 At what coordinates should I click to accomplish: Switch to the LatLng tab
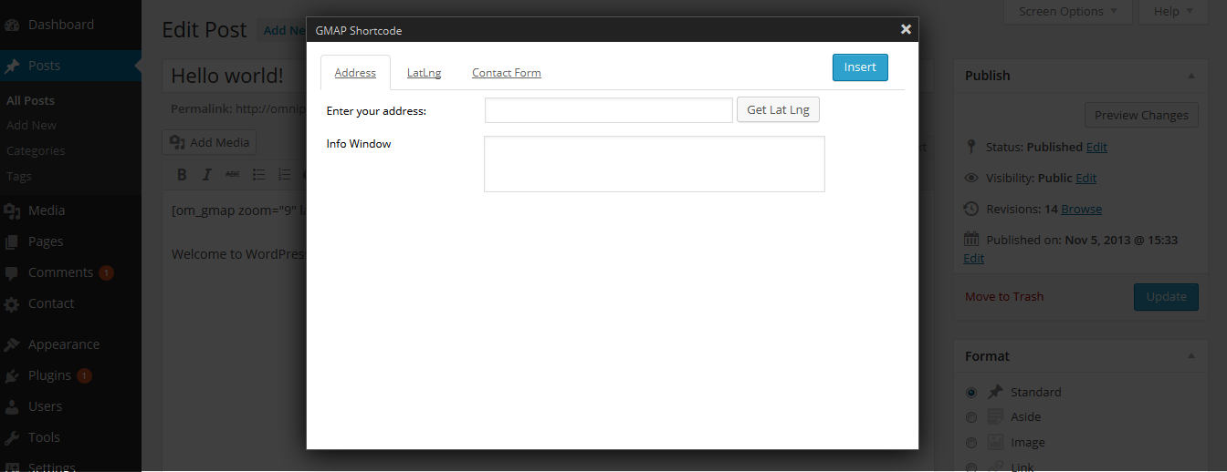click(424, 73)
